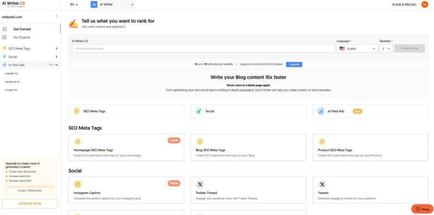Click Popular badge on Homepage SEO card
434x215 pixels.
coord(174,141)
